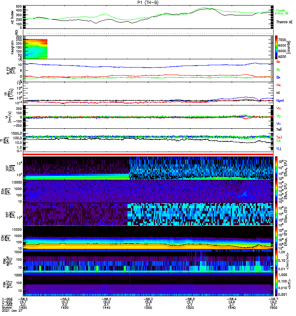Click the black "Te||" legend label
296x316 pixels.
tap(279, 130)
